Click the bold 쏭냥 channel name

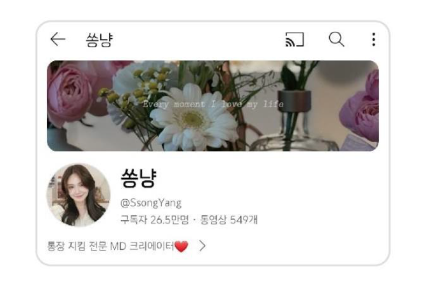(x=139, y=178)
